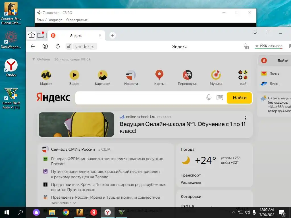
Task: Open the Путин oil supply news headline
Action: pos(105,174)
